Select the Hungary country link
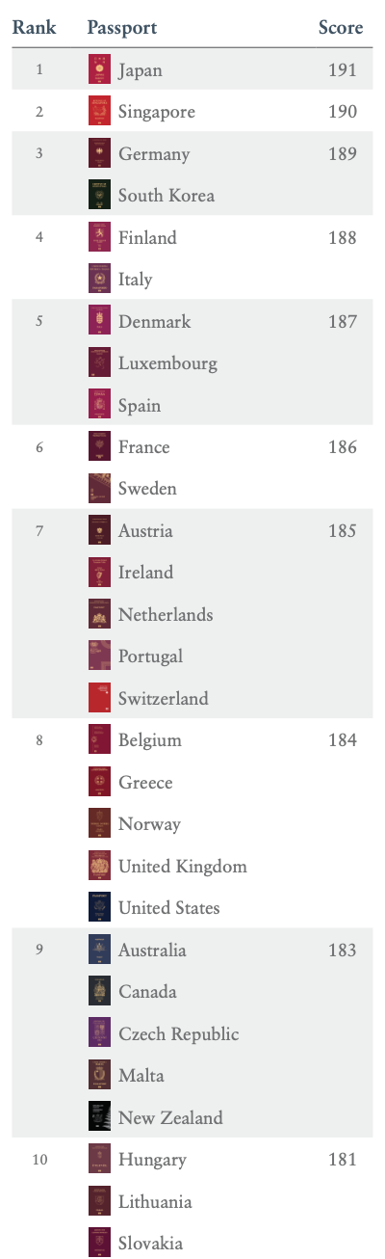 click(x=152, y=1160)
